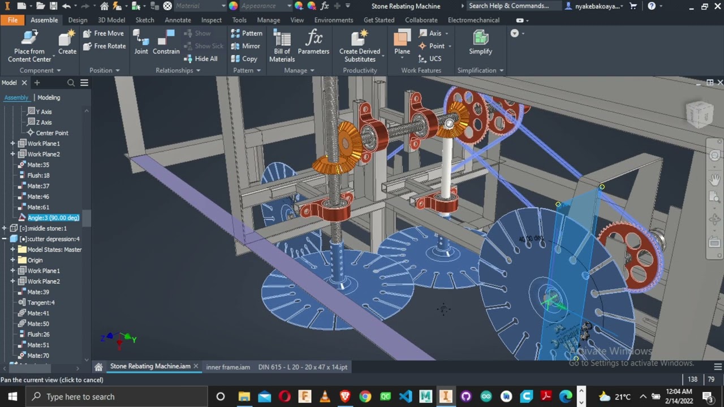Screen dimensions: 724x407
Task: Click the Create component icon
Action: [67, 44]
